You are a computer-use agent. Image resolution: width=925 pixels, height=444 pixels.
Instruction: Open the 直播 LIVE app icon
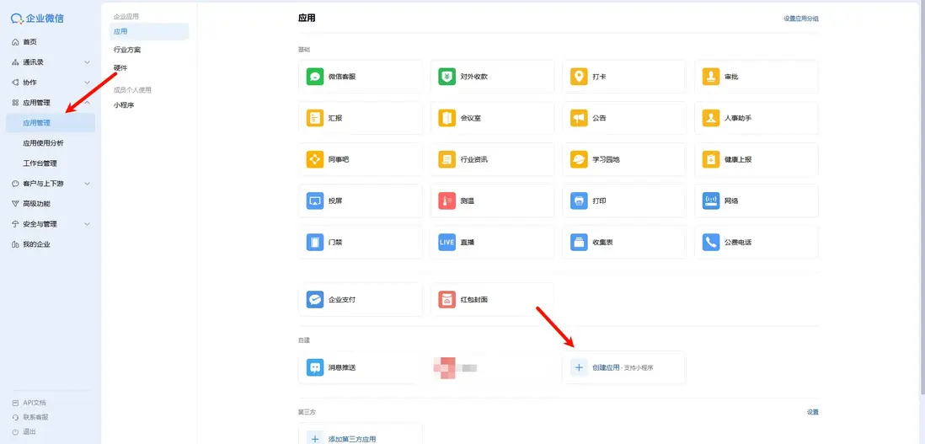tap(447, 243)
